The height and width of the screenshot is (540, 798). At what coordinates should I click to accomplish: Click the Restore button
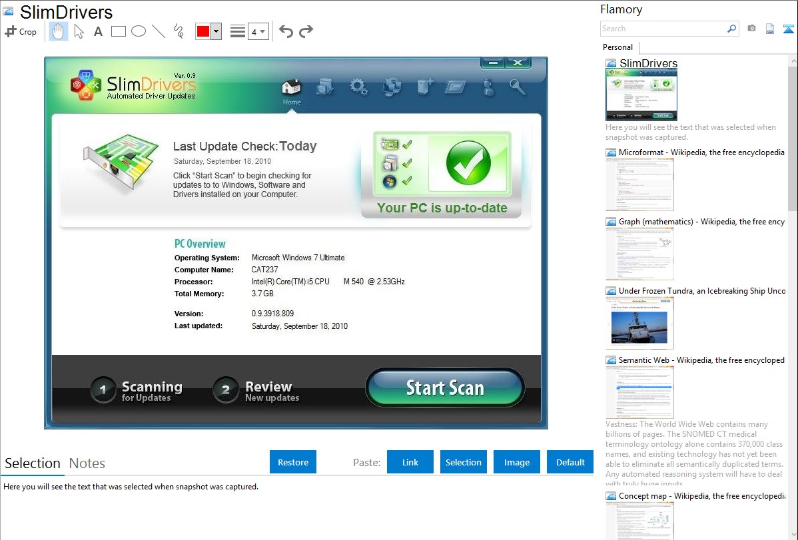[293, 462]
